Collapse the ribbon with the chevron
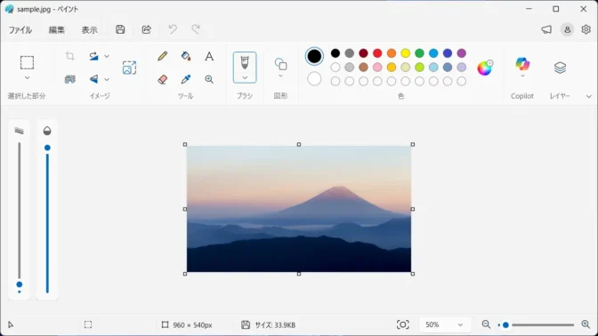The width and height of the screenshot is (598, 336). tap(588, 96)
